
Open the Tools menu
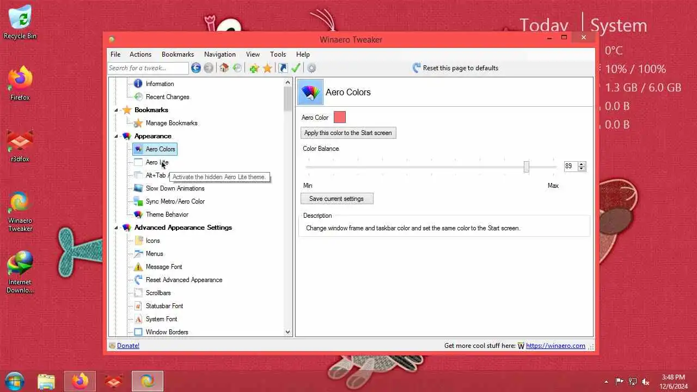(278, 54)
